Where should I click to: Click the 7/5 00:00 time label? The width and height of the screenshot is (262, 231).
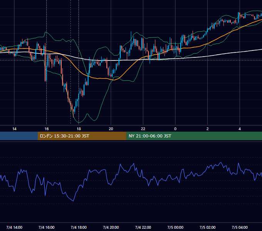point(175,227)
